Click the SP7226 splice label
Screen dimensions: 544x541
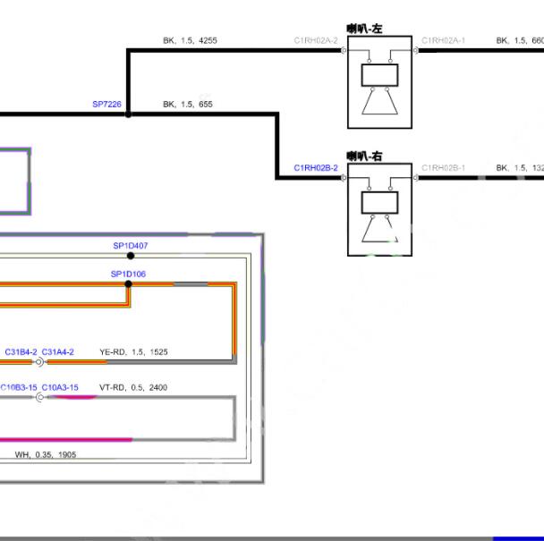(x=106, y=105)
